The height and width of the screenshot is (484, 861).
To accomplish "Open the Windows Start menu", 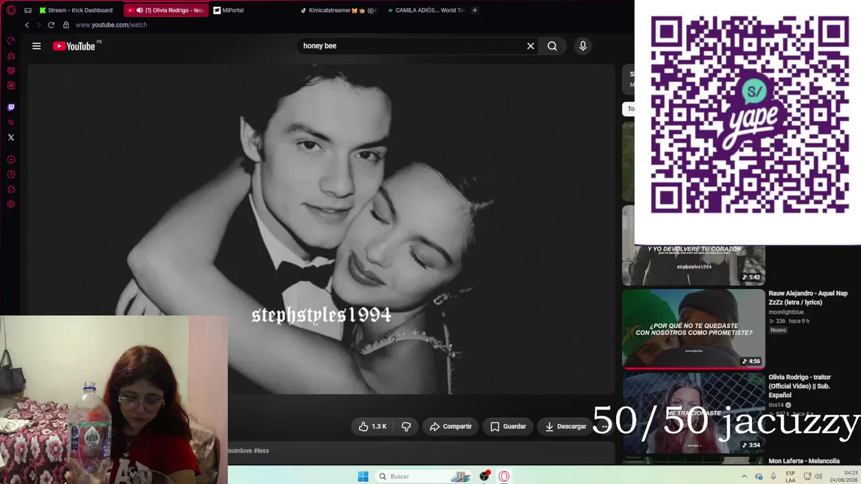I will point(363,477).
